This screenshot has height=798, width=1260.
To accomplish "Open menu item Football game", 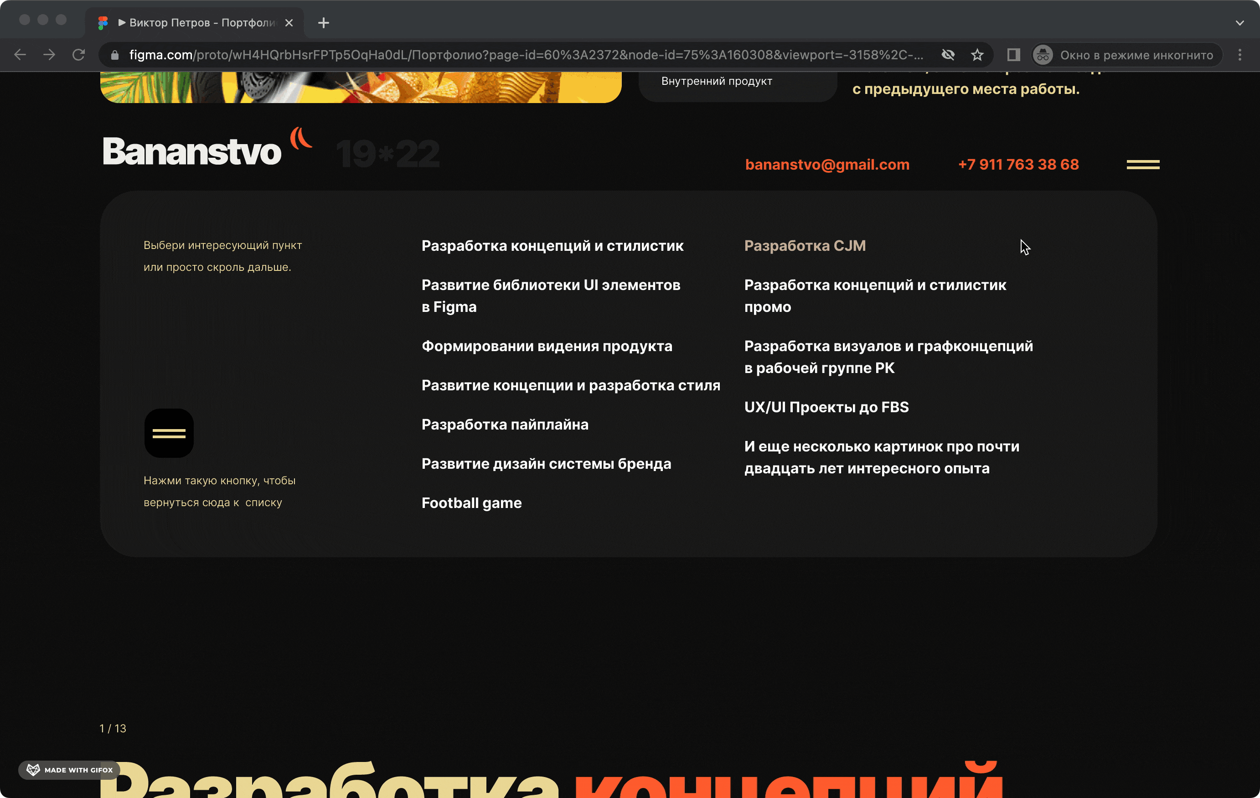I will [471, 503].
